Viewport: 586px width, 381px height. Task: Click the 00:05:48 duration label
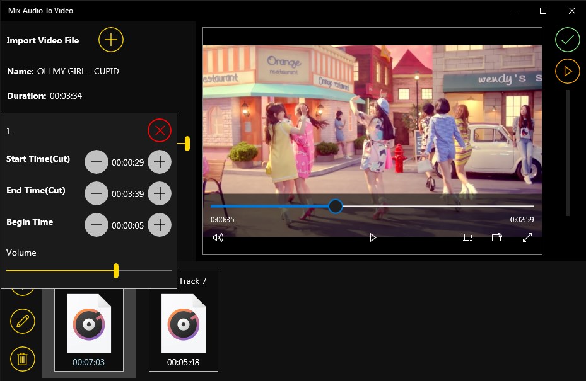click(183, 362)
